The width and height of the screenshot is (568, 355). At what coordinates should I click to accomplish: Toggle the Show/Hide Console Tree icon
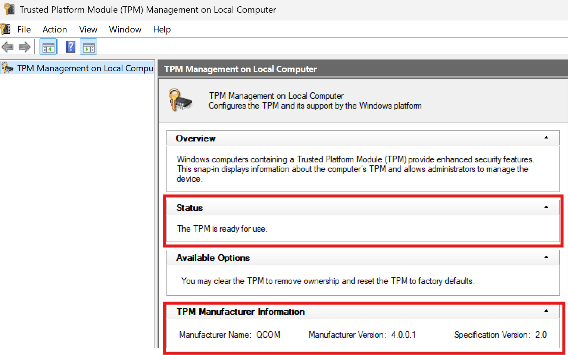point(48,46)
